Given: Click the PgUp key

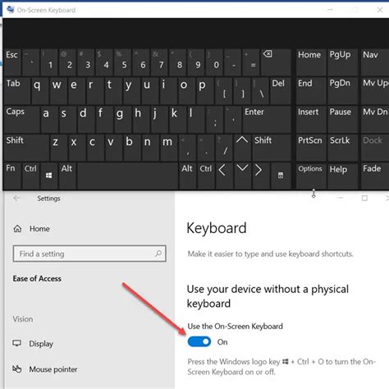Looking at the screenshot, I should click(342, 62).
